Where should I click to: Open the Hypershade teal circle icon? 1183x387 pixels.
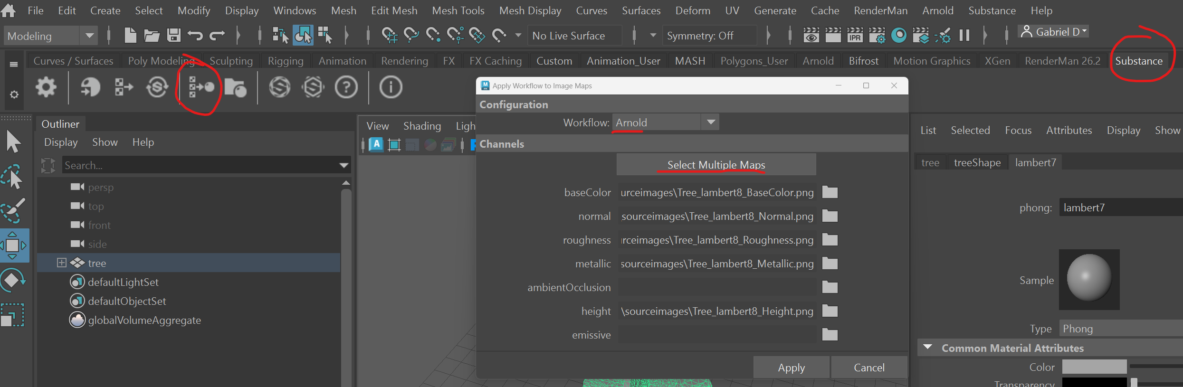pyautogui.click(x=898, y=35)
